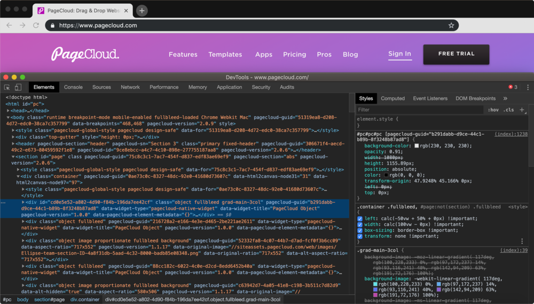534x304 pixels.
Task: Open the Memory tab
Action: [x=198, y=87]
